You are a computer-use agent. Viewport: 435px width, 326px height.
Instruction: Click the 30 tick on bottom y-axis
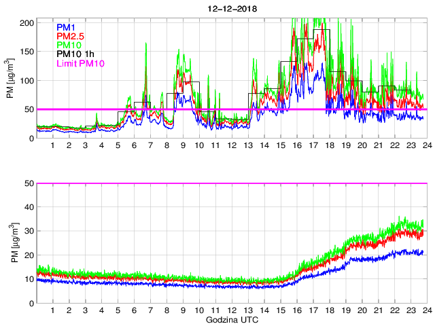pos(29,232)
